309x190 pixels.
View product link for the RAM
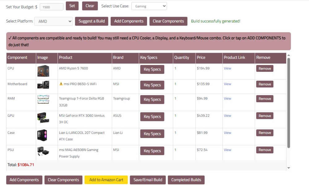[x=227, y=99]
